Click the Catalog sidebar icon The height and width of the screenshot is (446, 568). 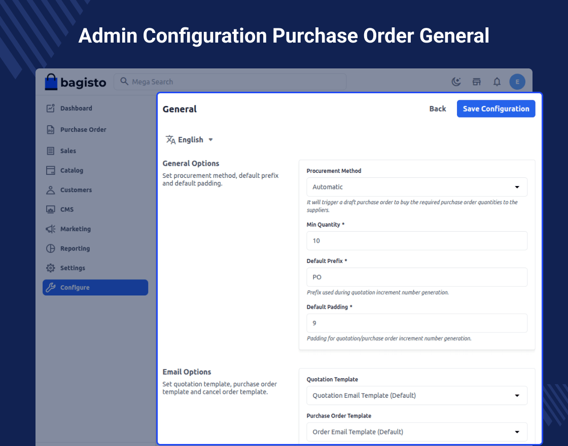coord(50,170)
